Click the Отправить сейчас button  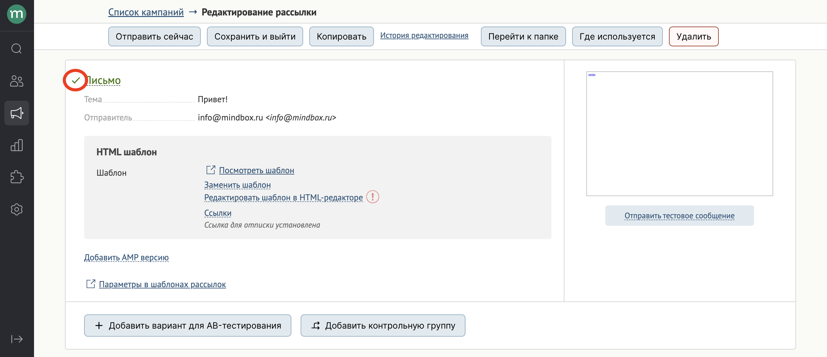click(x=154, y=36)
